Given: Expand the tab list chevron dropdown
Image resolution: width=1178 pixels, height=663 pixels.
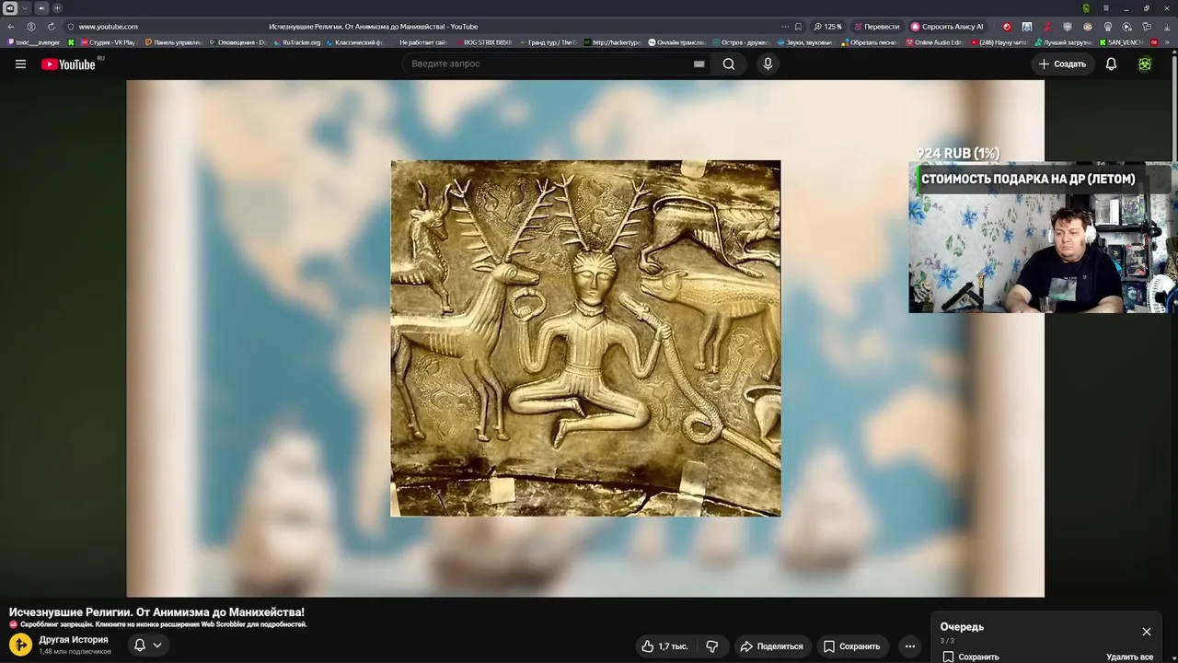Looking at the screenshot, I should [25, 8].
